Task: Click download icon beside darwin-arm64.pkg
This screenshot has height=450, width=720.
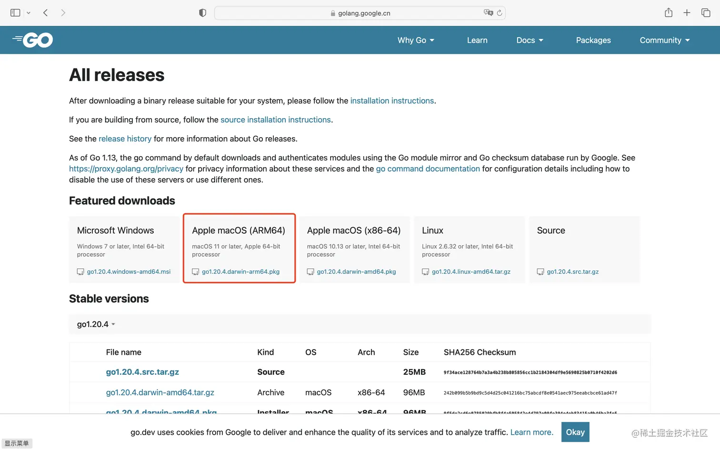Action: (x=195, y=272)
